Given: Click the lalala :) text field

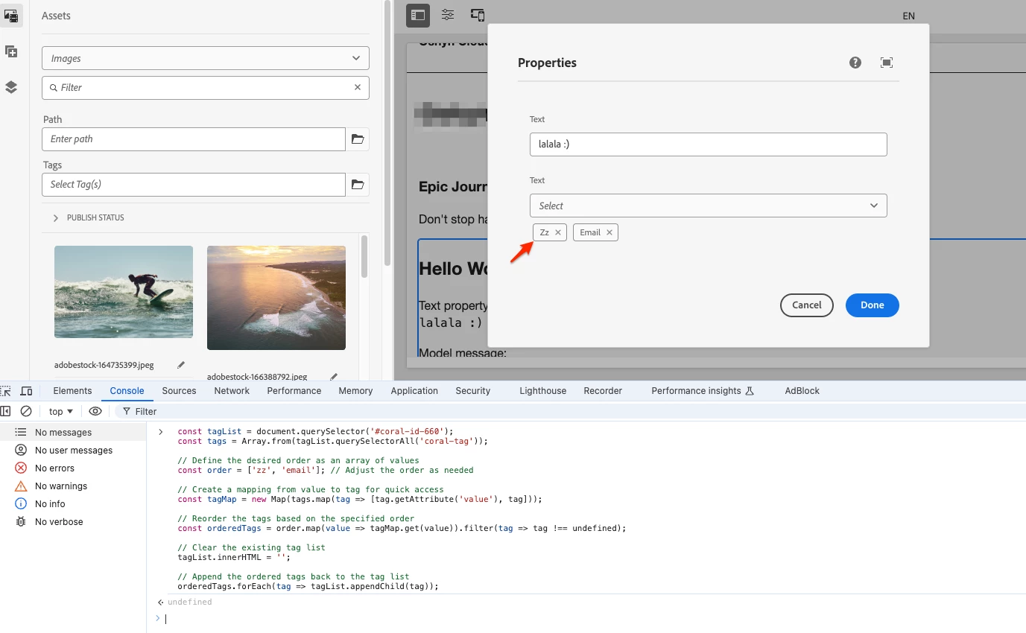Looking at the screenshot, I should tap(709, 144).
